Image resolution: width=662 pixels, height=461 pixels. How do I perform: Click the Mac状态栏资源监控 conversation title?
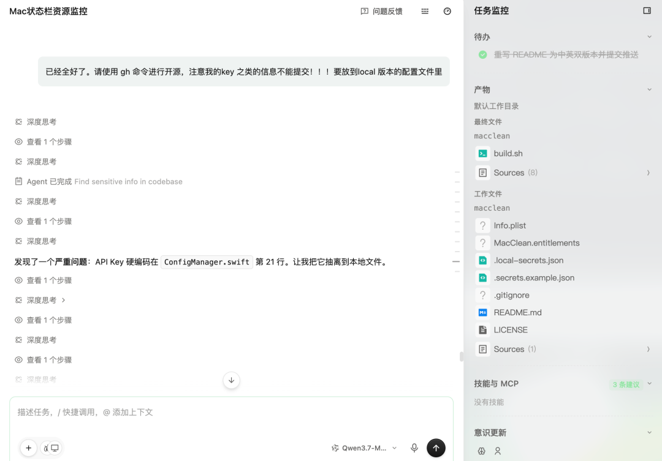click(x=48, y=12)
